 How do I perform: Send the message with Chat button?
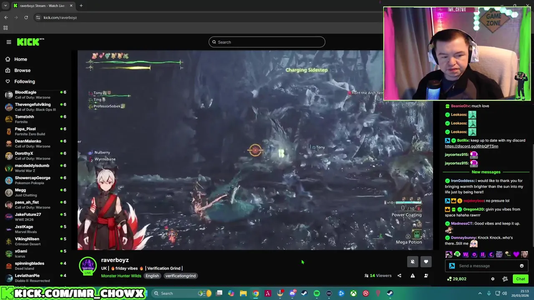pyautogui.click(x=521, y=279)
